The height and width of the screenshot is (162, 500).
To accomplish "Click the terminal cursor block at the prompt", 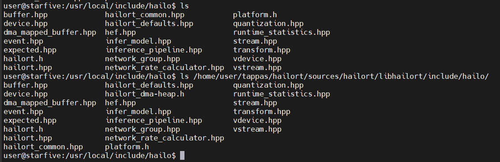I will 182,156.
